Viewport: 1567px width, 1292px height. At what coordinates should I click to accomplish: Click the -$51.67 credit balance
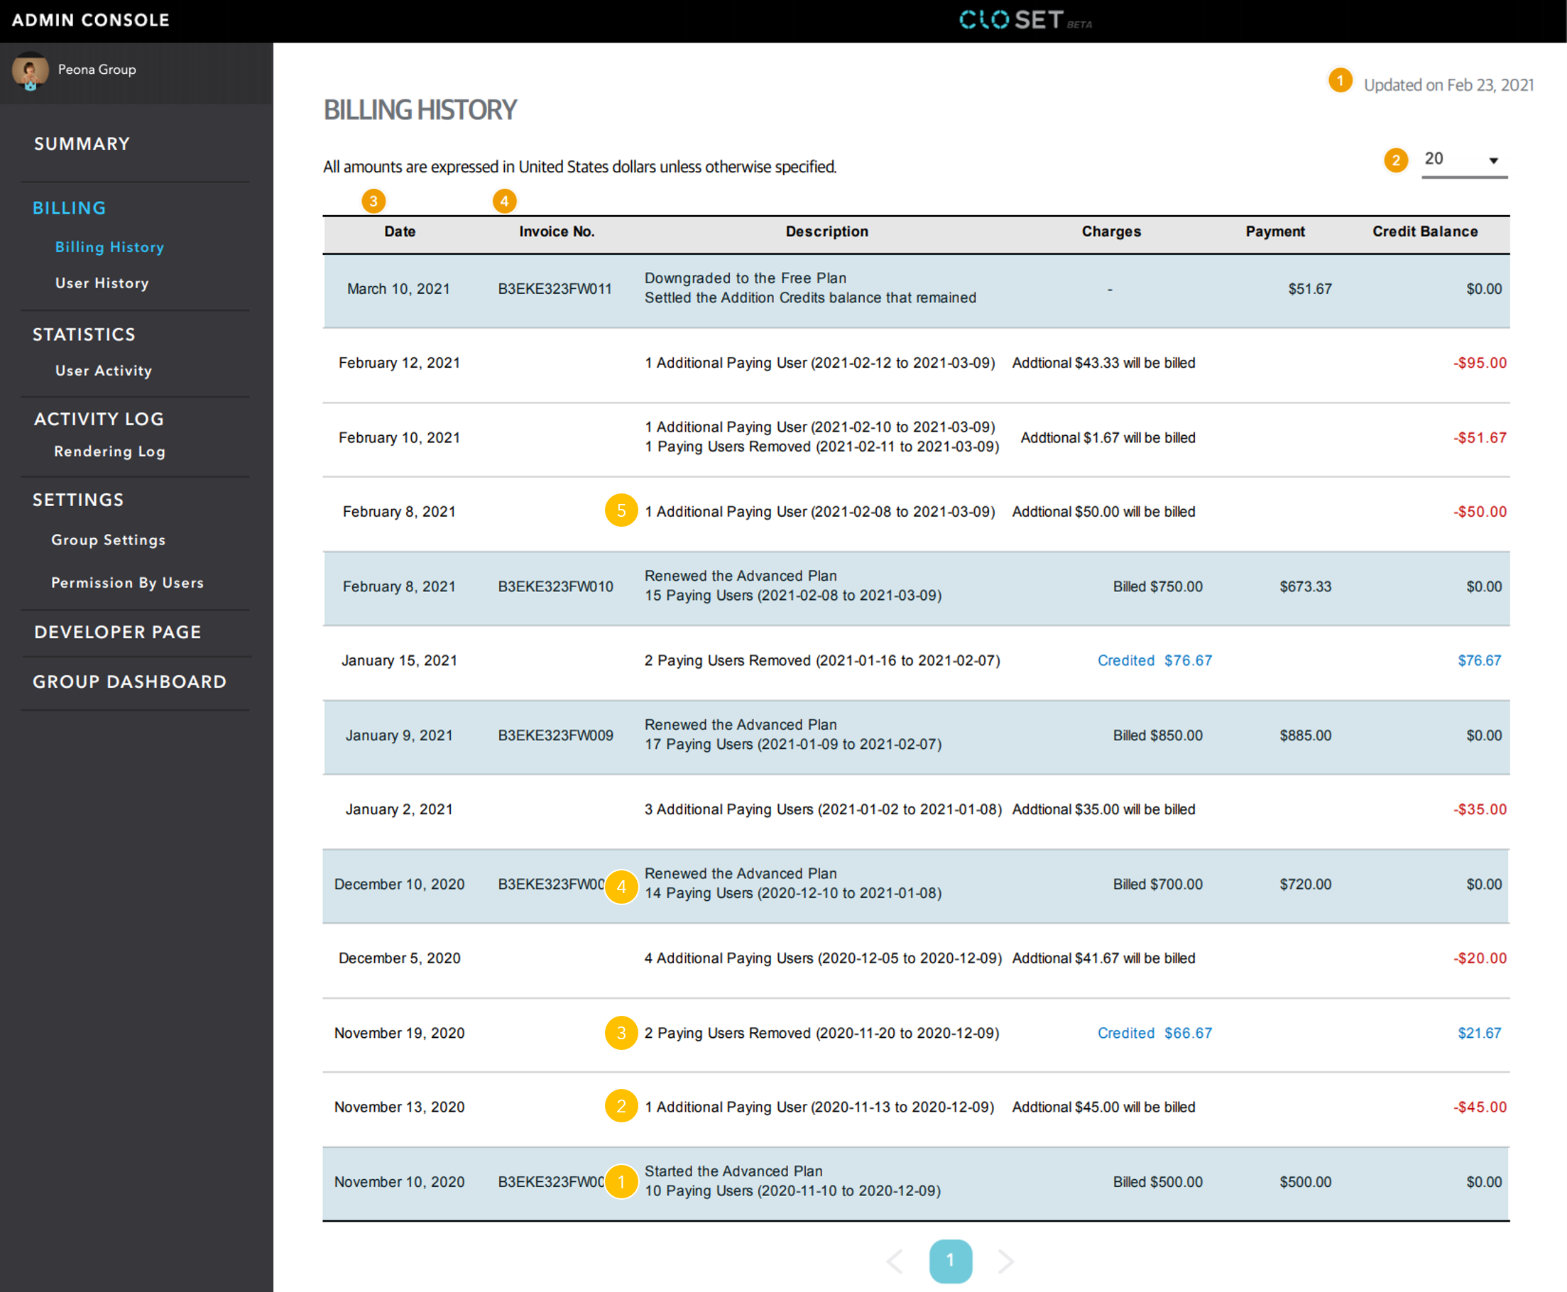[x=1480, y=437]
